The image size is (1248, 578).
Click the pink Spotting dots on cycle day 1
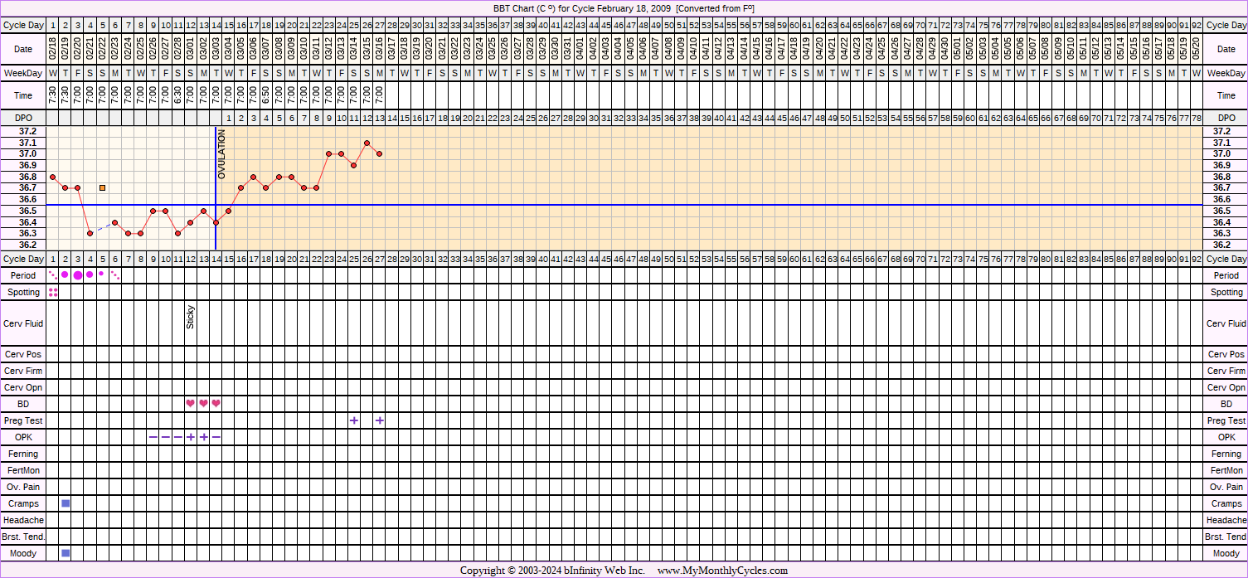[x=53, y=292]
